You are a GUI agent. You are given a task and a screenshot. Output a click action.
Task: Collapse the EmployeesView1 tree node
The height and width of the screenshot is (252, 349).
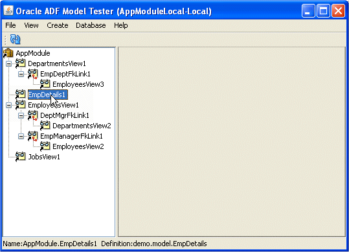8,106
